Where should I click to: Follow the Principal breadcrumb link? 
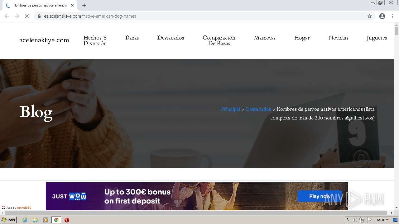point(231,109)
